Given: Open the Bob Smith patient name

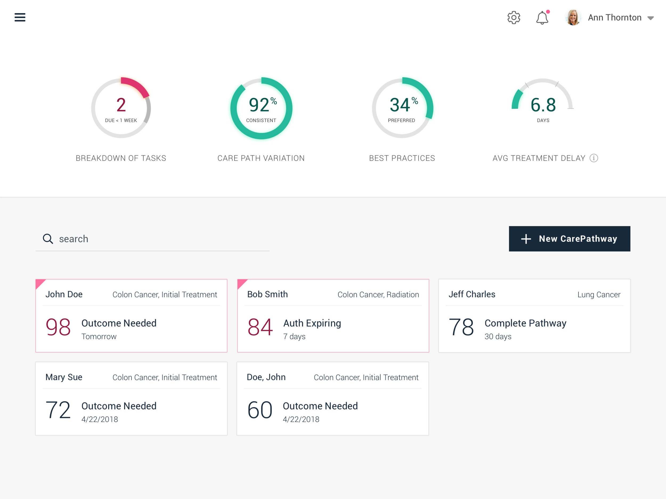Looking at the screenshot, I should pos(267,294).
